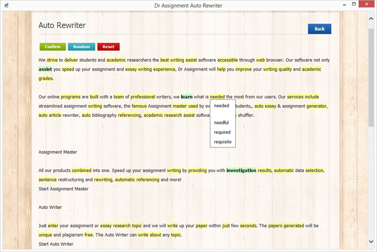Screen dimensions: 377x252
Task: Click scrollbar up arrow
Action: [371, 19]
